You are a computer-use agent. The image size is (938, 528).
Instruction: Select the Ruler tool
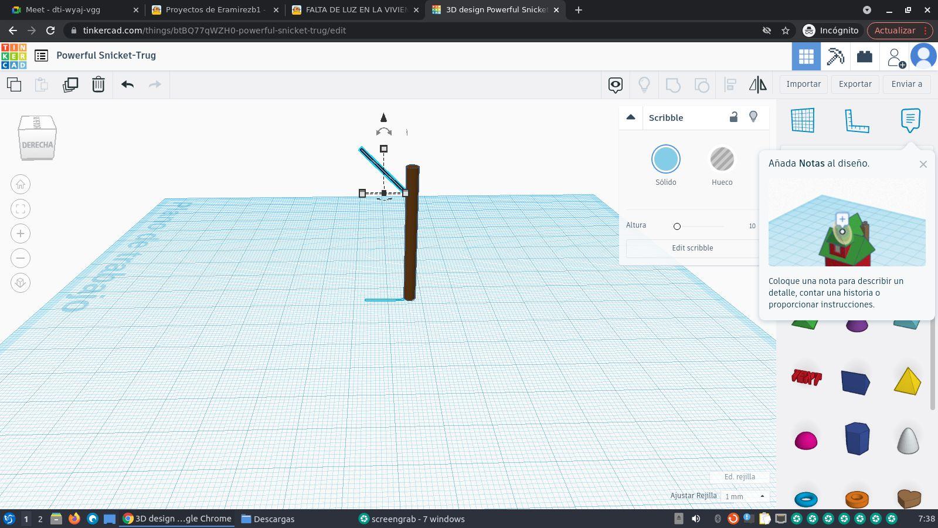857,120
